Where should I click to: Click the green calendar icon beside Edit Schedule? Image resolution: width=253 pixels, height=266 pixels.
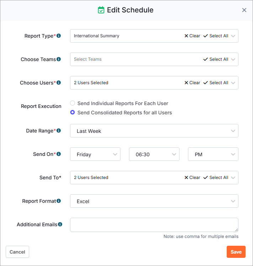click(x=101, y=10)
